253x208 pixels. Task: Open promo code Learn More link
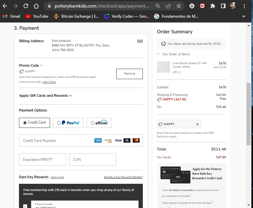tap(49, 82)
